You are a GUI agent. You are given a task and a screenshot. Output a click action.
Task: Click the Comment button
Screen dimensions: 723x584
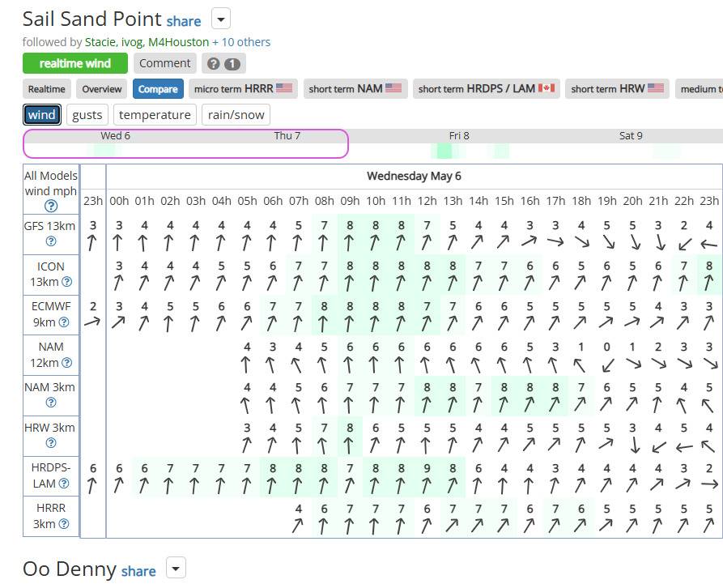pos(165,63)
